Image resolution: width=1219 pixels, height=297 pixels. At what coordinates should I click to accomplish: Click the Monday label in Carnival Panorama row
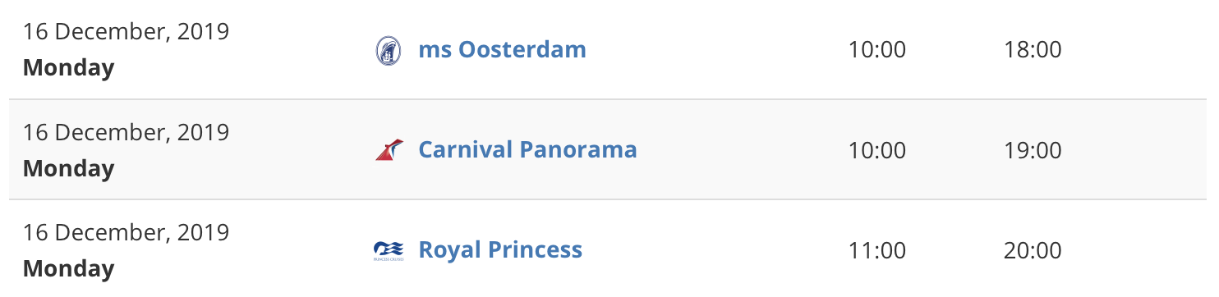pos(69,168)
